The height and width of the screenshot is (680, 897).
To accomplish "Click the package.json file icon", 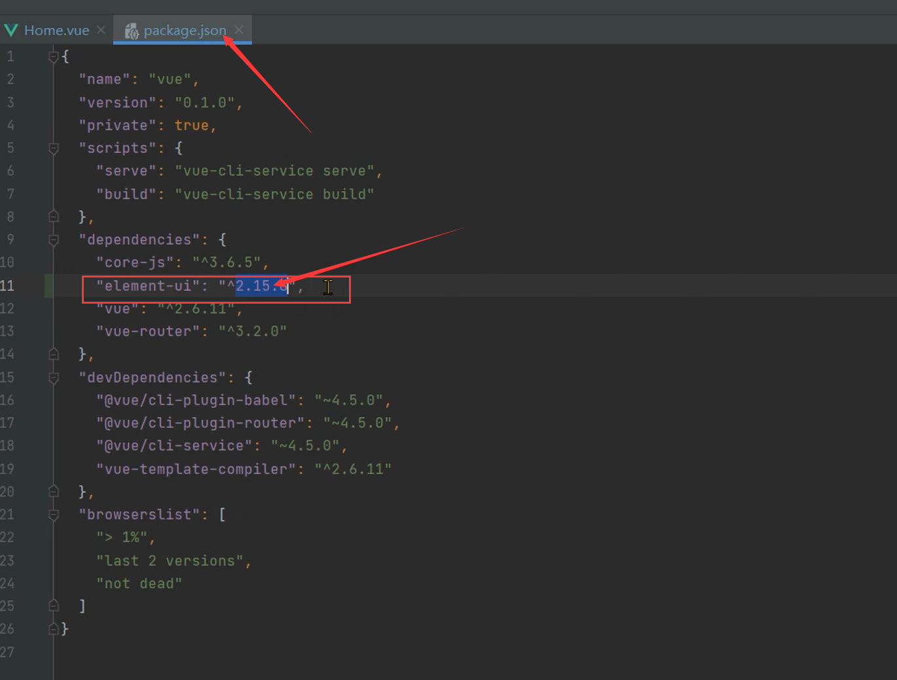I will tap(131, 31).
